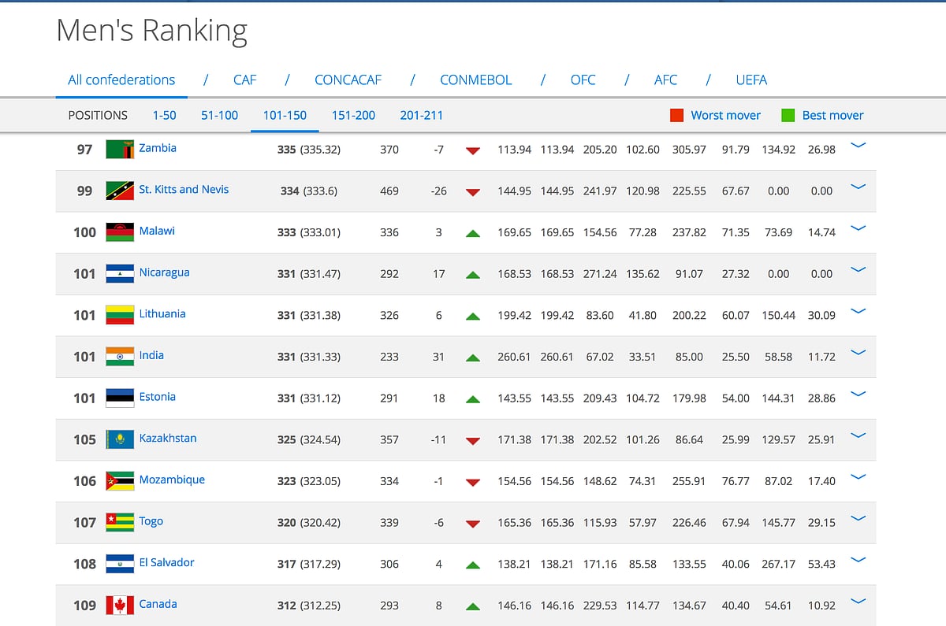Expand the Canada ranking row details

point(858,602)
